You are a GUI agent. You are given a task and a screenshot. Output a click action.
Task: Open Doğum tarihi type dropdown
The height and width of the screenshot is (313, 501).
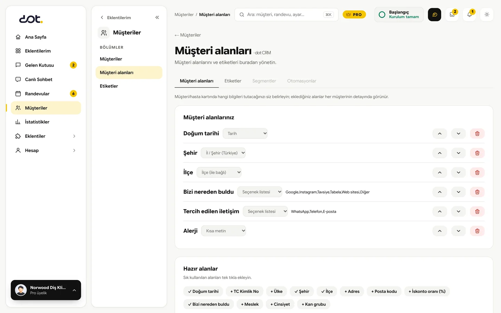coord(245,134)
